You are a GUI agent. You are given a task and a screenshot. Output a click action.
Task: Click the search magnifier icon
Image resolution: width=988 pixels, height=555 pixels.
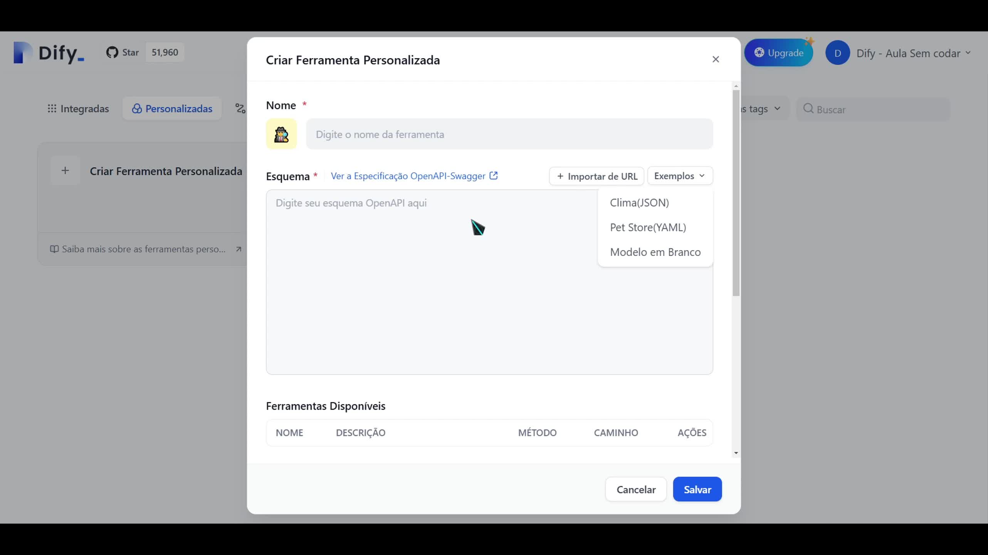pyautogui.click(x=808, y=109)
